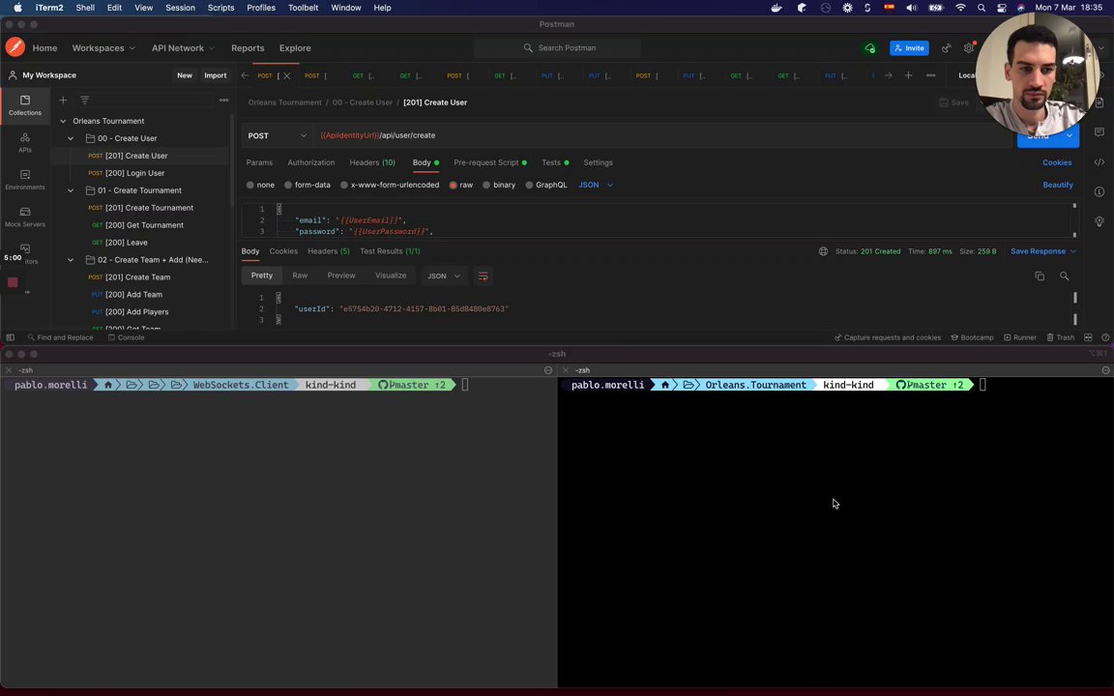Click the macOS Spotlight search icon

982,8
